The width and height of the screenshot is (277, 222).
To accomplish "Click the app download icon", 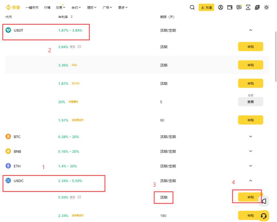I will pyautogui.click(x=248, y=7).
